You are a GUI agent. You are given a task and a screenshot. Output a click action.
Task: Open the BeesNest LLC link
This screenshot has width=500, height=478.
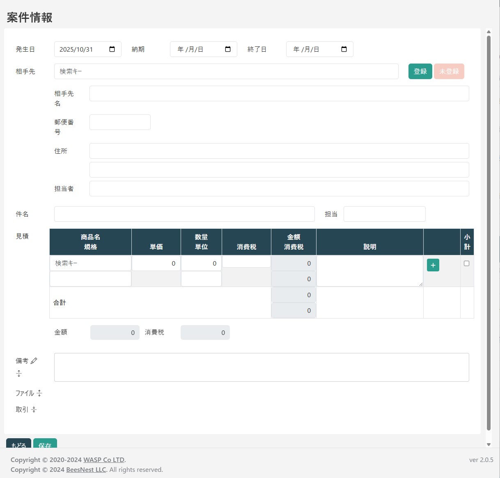[86, 470]
